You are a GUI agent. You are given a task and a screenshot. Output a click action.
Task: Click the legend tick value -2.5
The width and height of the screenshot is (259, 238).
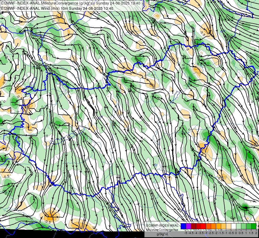point(211,233)
